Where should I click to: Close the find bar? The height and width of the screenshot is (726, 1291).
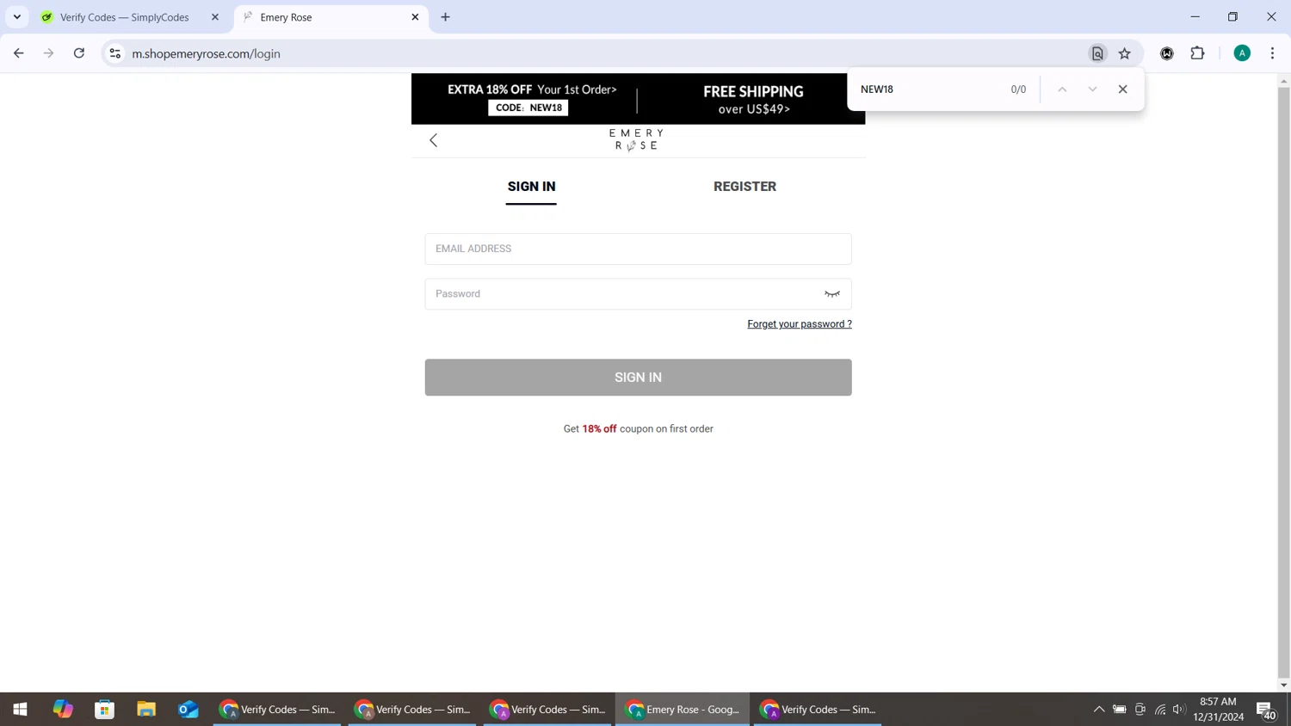[1122, 89]
